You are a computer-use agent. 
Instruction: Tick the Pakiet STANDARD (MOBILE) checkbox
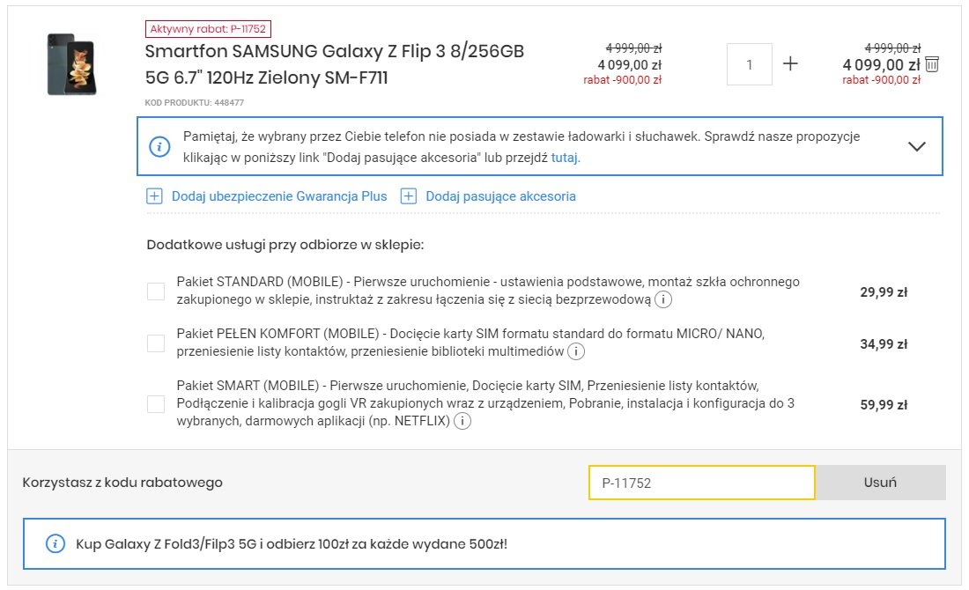[156, 291]
